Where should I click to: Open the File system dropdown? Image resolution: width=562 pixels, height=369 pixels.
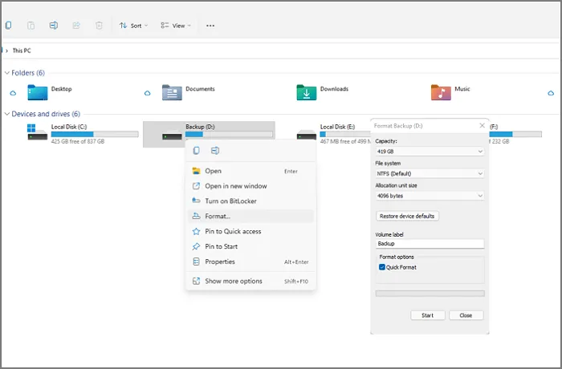430,173
